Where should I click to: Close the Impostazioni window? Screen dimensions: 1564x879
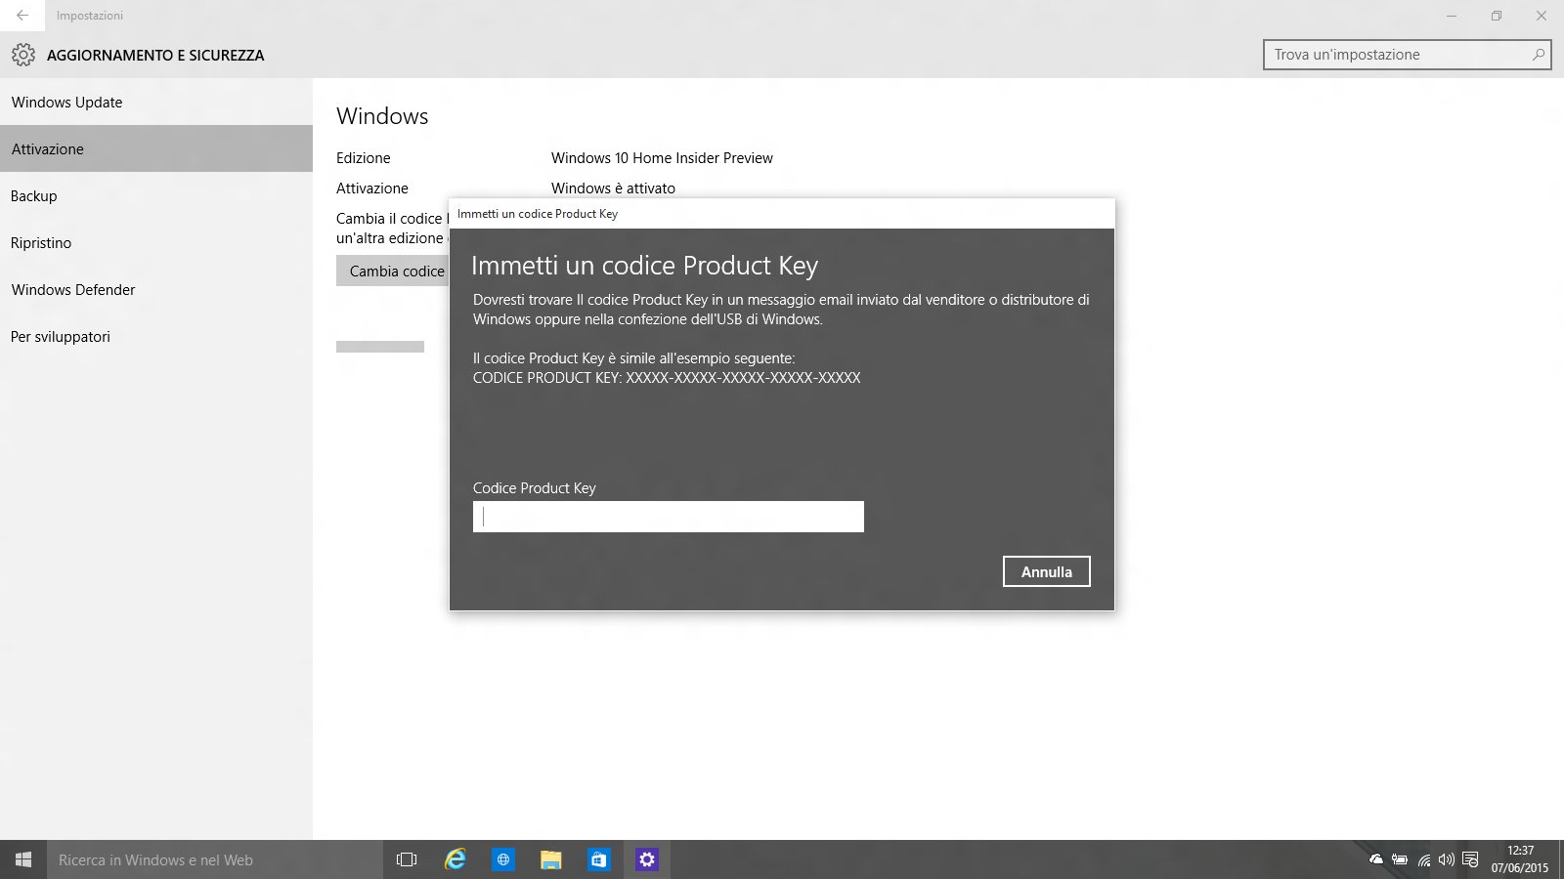1542,16
